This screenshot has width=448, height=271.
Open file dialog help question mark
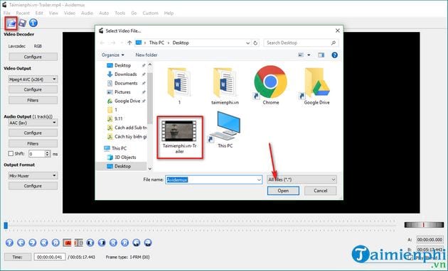[x=334, y=55]
